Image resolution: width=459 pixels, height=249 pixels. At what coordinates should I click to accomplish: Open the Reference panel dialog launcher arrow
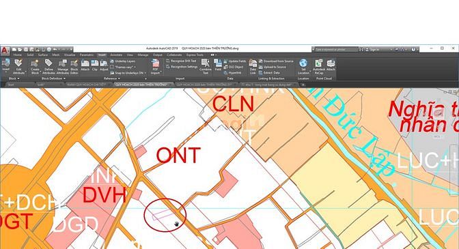pos(145,78)
